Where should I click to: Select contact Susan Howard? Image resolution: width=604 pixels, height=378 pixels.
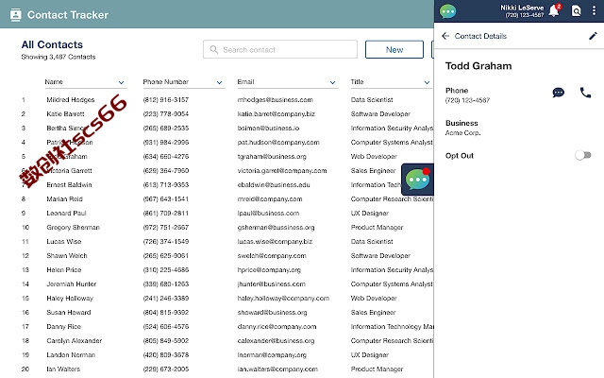(x=69, y=313)
